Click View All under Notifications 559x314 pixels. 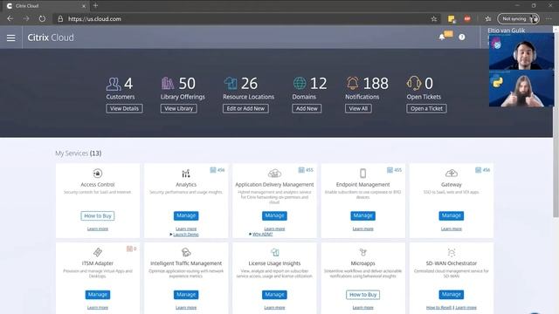click(x=358, y=108)
